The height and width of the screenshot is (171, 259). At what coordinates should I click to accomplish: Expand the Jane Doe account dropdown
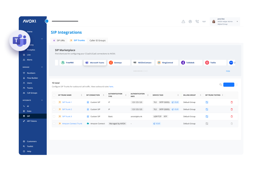237,22
